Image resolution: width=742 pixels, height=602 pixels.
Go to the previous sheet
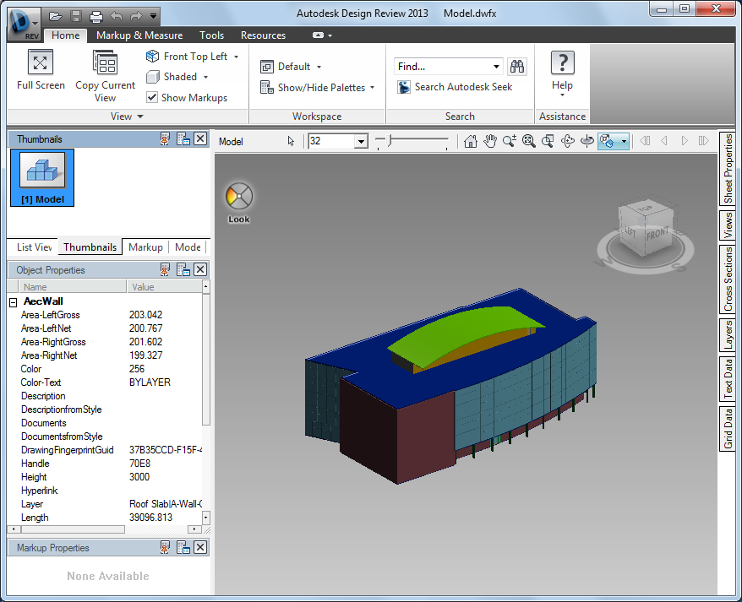pyautogui.click(x=664, y=141)
